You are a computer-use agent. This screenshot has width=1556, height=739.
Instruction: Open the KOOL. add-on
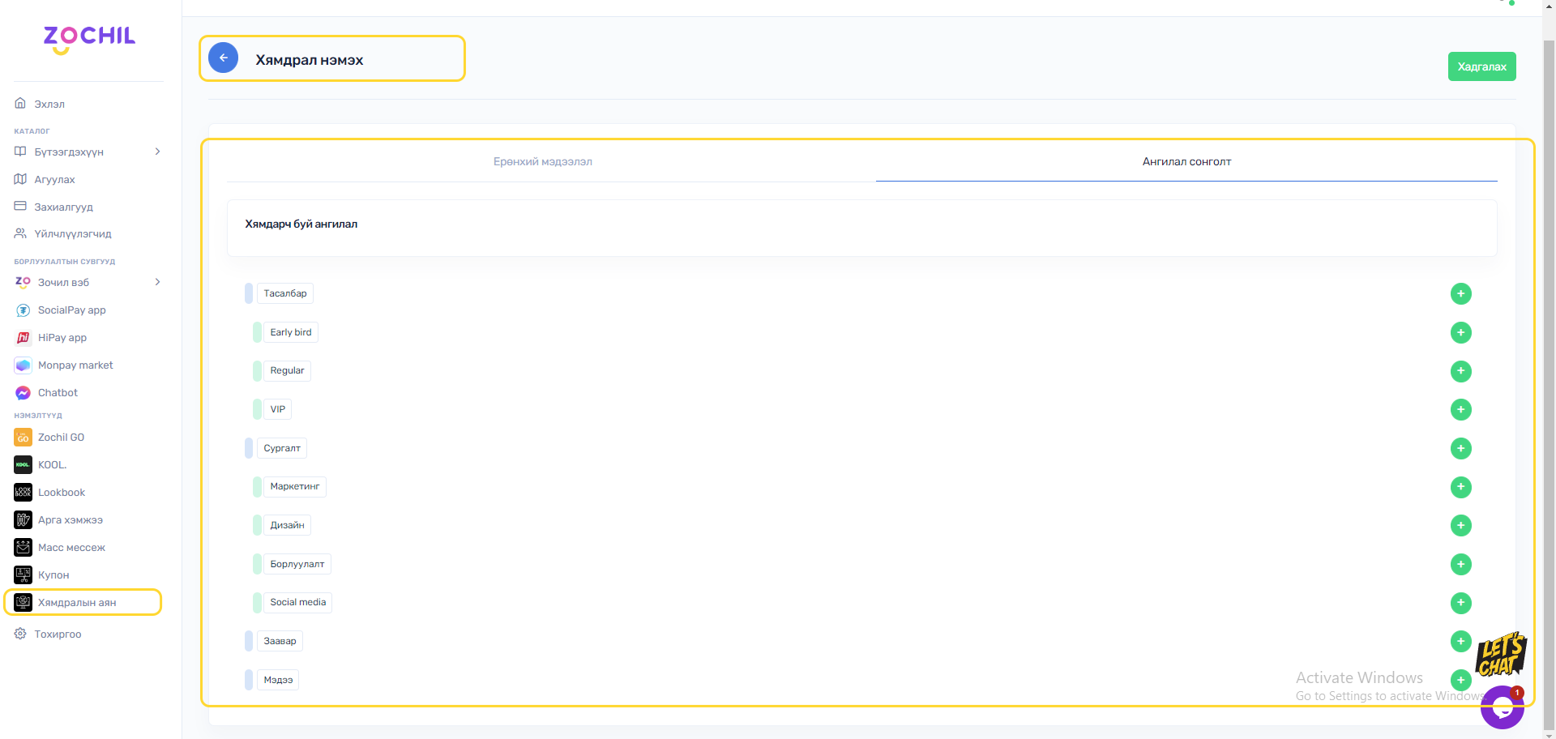click(52, 465)
